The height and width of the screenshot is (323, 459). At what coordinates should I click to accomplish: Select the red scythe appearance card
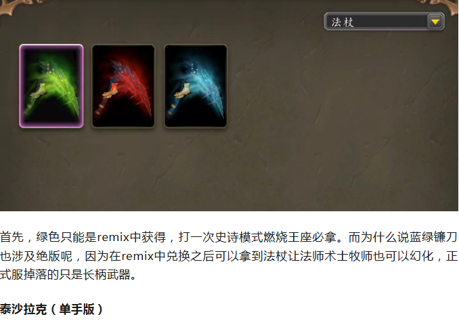(123, 86)
